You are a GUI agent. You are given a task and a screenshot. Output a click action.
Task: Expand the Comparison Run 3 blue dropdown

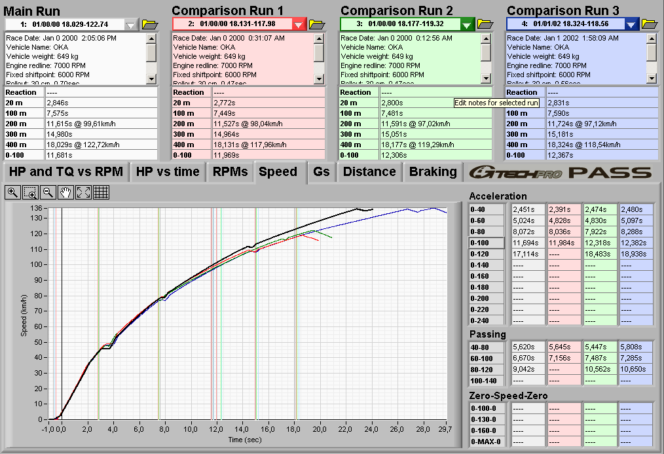[x=631, y=24]
